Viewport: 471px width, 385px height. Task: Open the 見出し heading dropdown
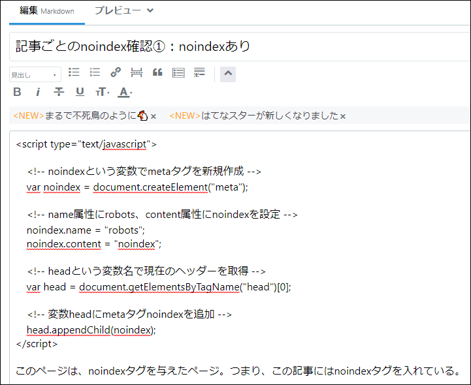[35, 74]
